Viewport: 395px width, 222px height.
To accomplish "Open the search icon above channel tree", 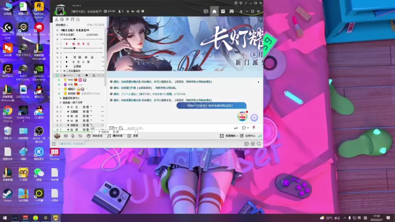I will (78, 19).
